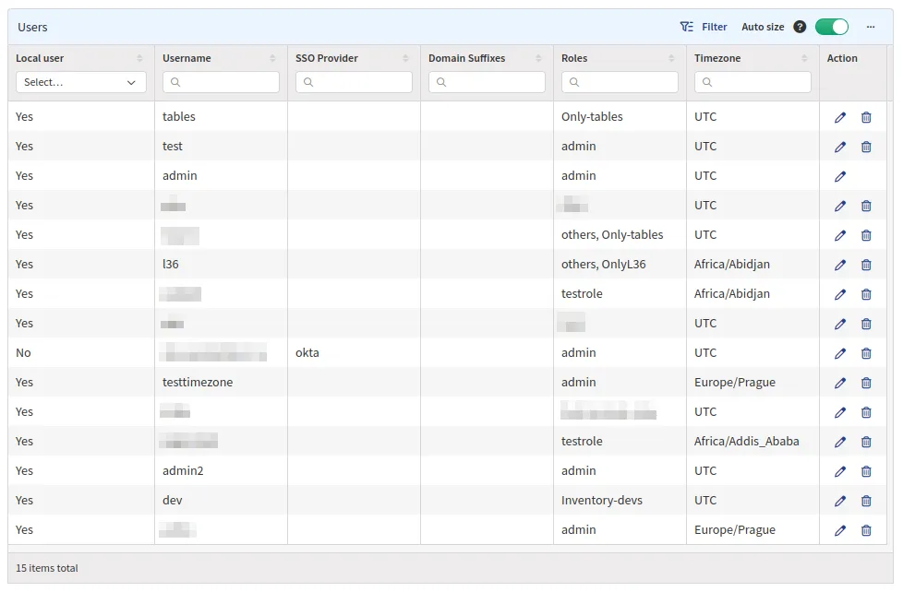Delete the test user
The width and height of the screenshot is (903, 592).
pos(866,147)
